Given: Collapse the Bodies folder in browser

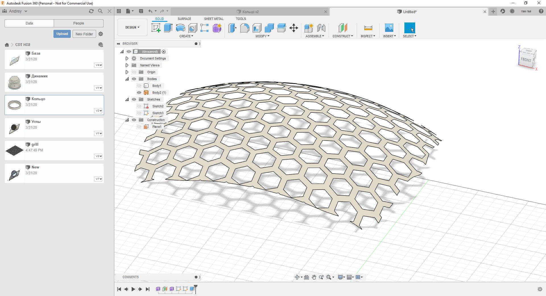Looking at the screenshot, I should [127, 79].
